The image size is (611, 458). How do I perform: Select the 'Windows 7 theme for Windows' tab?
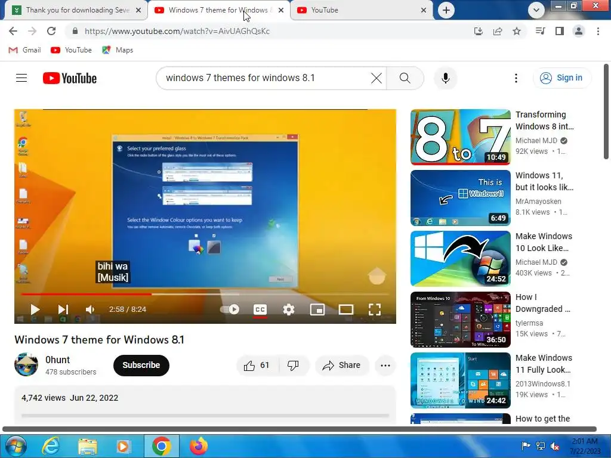pyautogui.click(x=218, y=10)
